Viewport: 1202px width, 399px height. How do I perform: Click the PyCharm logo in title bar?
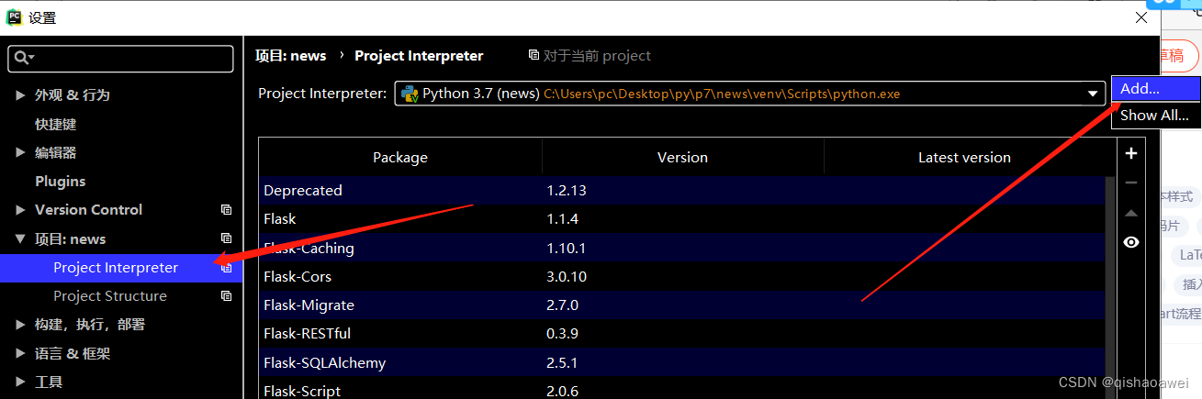click(14, 17)
